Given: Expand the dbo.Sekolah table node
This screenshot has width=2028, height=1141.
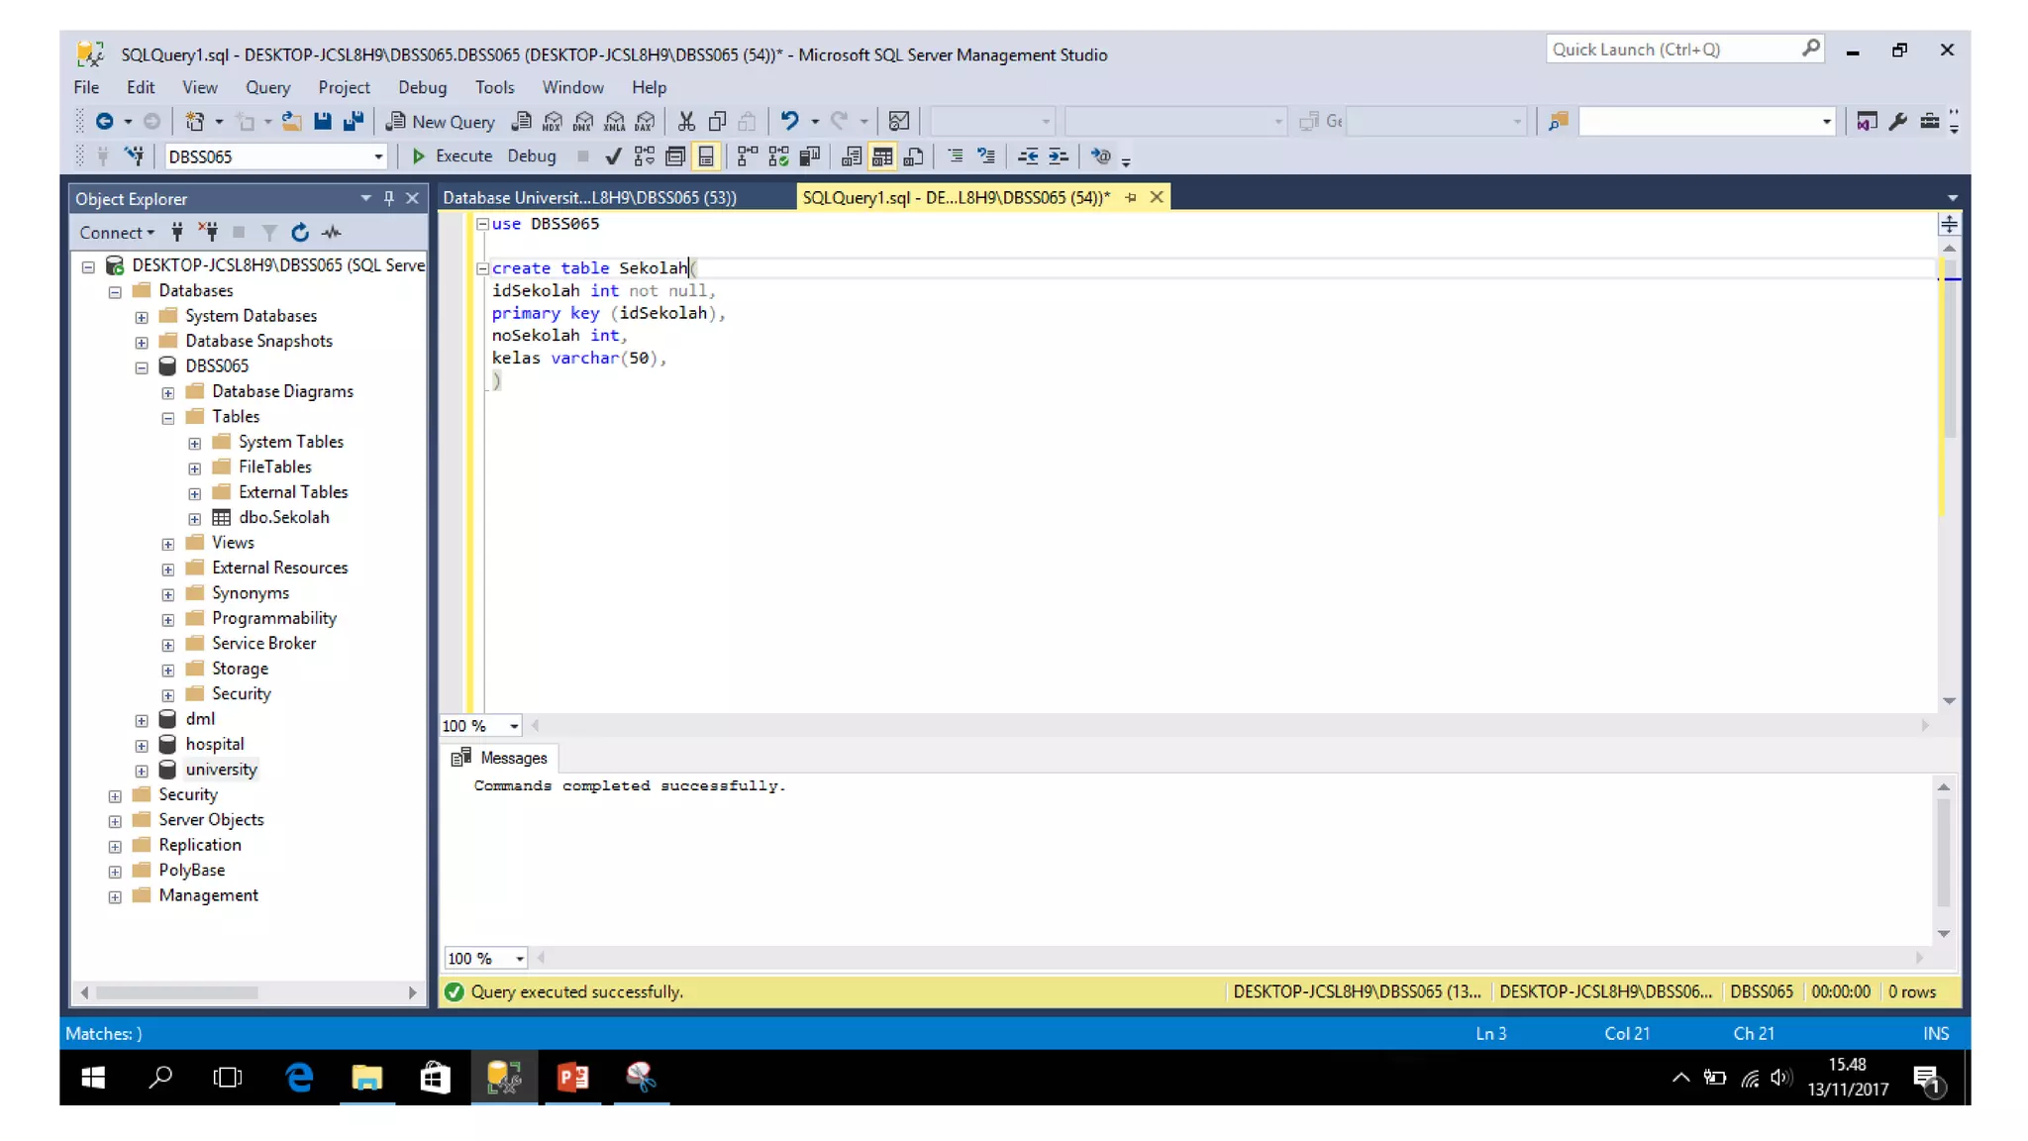Looking at the screenshot, I should (x=195, y=518).
